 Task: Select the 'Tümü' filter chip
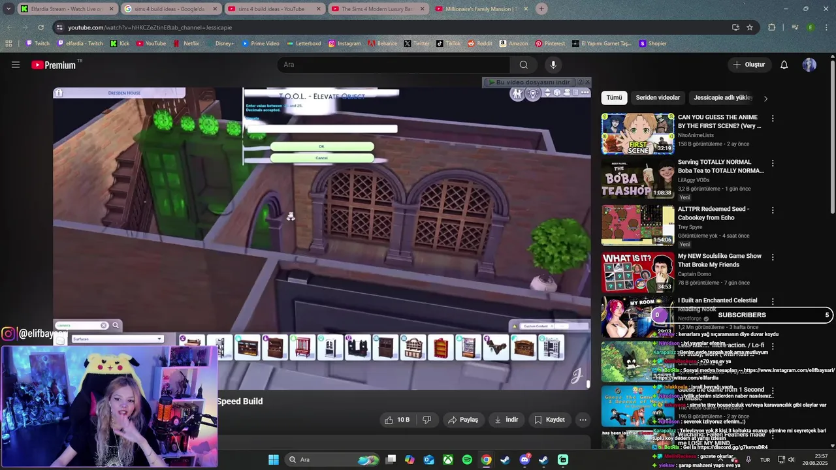point(614,98)
